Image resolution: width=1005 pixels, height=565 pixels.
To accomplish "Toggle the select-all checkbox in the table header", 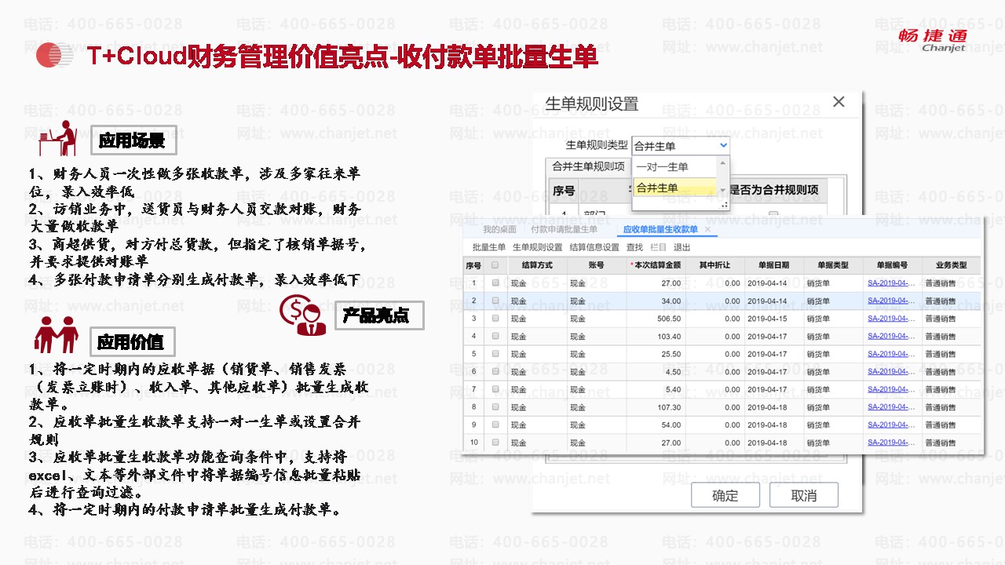I will (495, 265).
